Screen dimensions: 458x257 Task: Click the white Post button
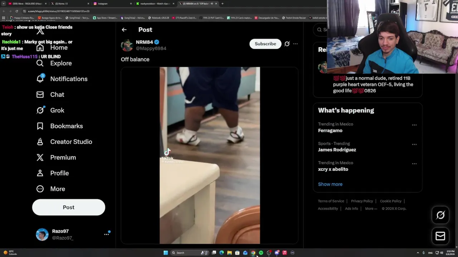pos(69,207)
